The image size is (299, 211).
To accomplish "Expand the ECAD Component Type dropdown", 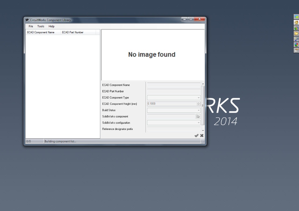I will (198, 98).
